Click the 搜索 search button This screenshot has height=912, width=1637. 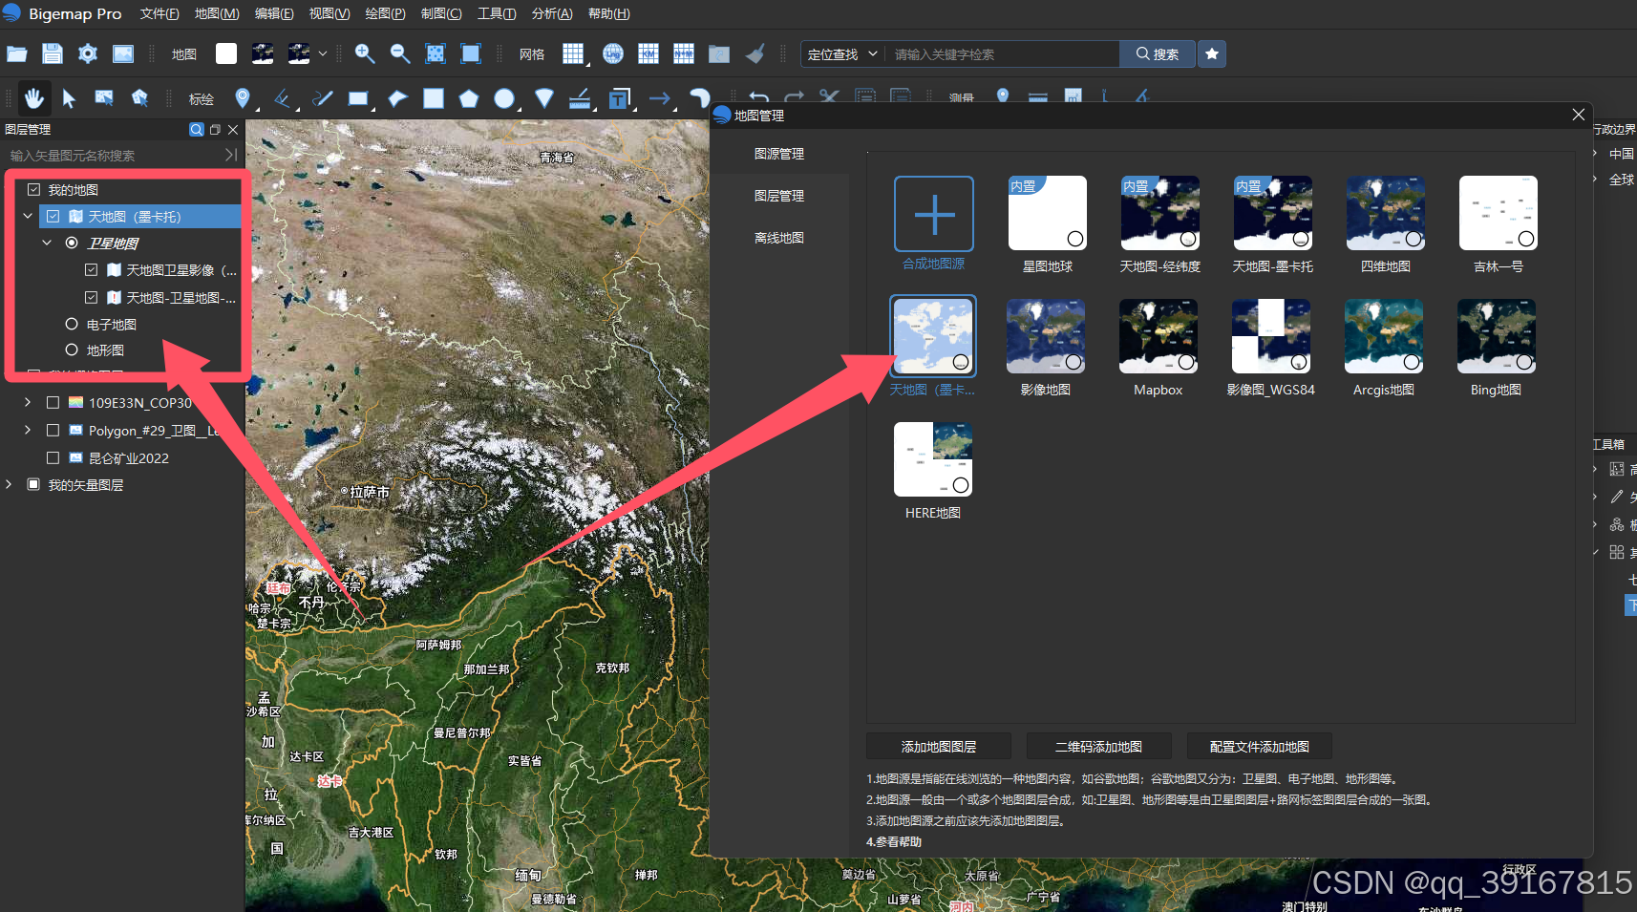1157,54
